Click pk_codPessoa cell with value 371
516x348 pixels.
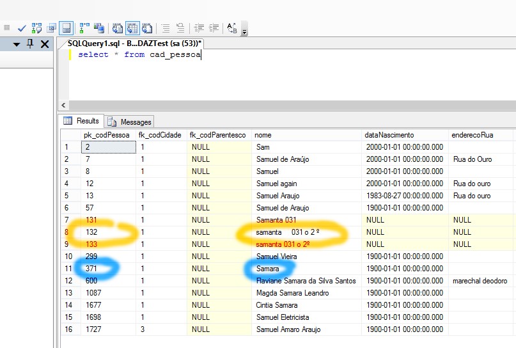(x=109, y=269)
